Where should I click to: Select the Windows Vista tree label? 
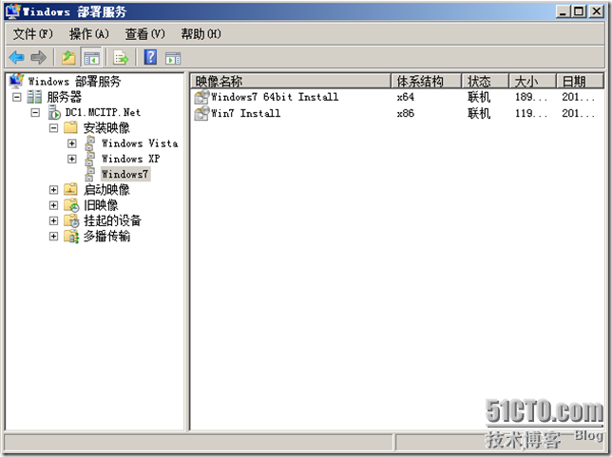[x=140, y=143]
